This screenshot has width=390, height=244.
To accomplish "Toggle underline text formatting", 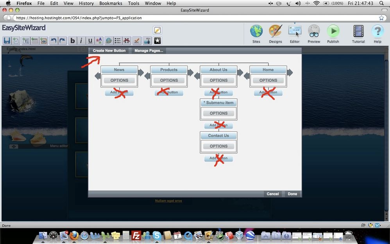I will tap(90, 41).
